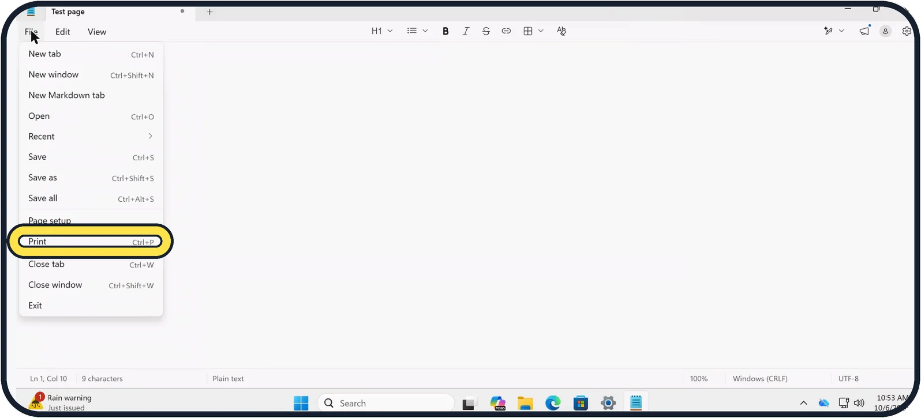Open Microsoft 365 Copilot from the taskbar
The image size is (921, 418).
pyautogui.click(x=497, y=403)
